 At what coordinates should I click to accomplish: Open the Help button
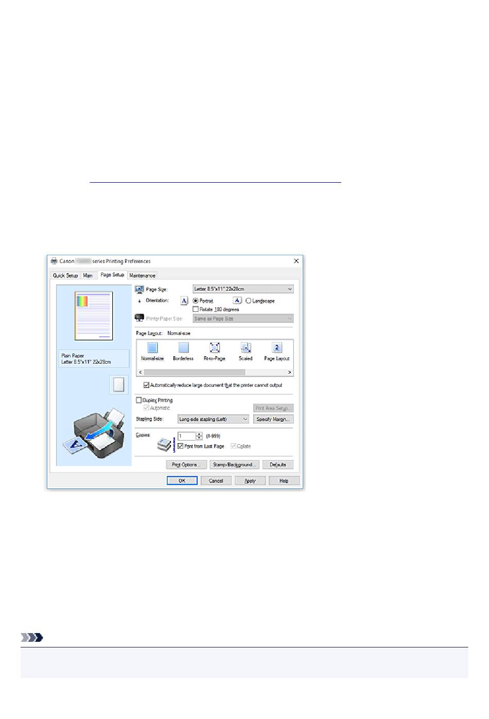pos(284,481)
